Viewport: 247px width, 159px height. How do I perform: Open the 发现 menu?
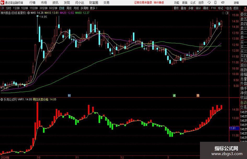pos(67,3)
